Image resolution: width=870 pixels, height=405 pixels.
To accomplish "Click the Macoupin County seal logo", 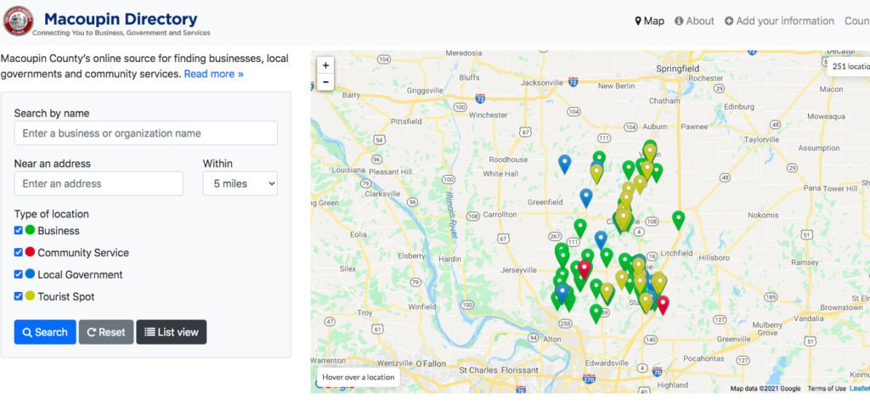I will [x=18, y=20].
